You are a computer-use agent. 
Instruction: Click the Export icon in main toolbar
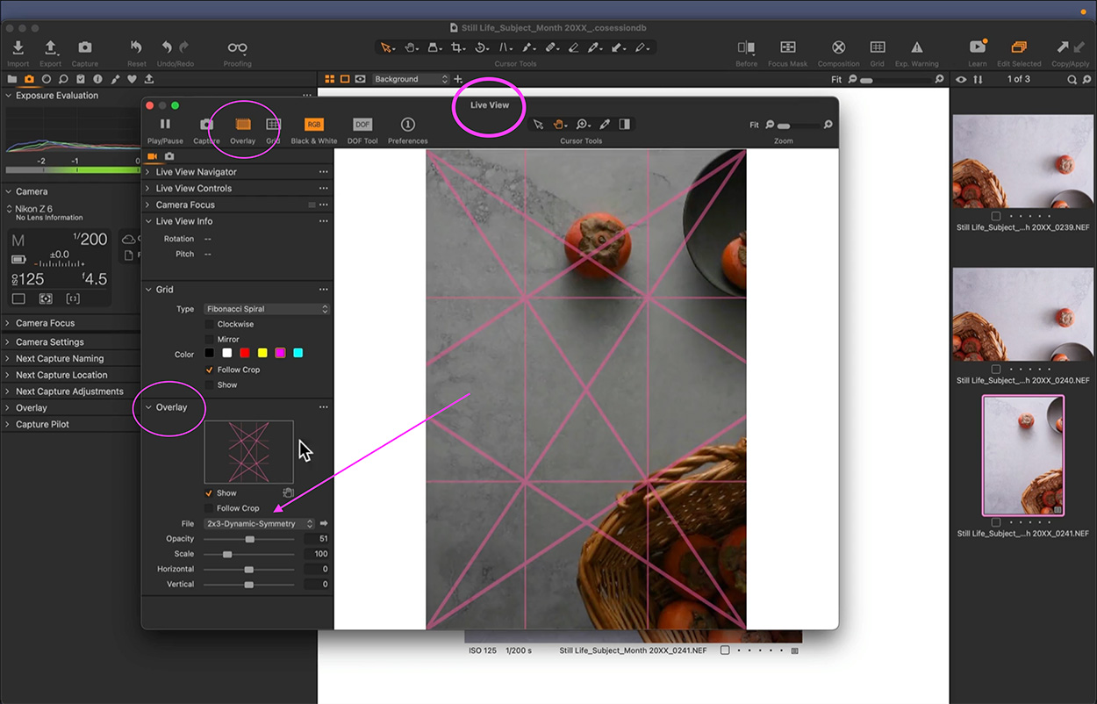[x=51, y=47]
